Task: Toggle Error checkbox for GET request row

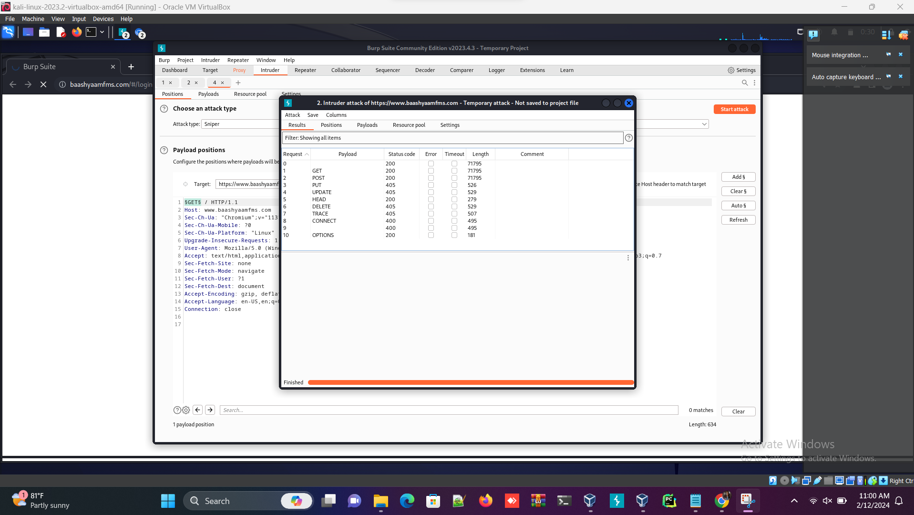Action: 431,171
